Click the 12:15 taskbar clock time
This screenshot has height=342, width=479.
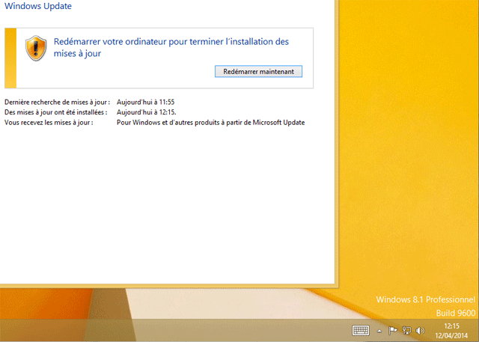451,326
